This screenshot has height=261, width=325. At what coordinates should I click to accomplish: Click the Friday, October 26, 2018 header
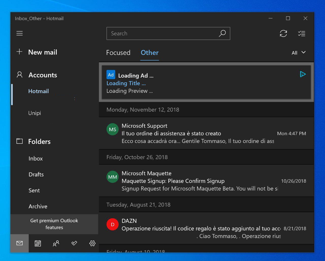coord(137,157)
